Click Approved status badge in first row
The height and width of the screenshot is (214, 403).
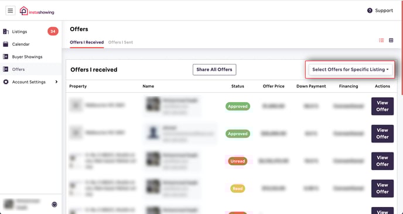coord(238,106)
